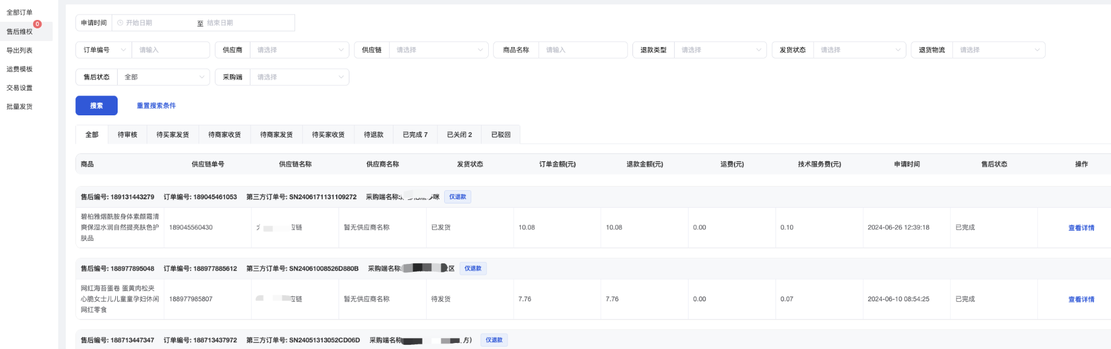Image resolution: width=1111 pixels, height=349 pixels.
Task: Open 查看详情 for the 网红海苔蛋卷 order
Action: 1081,299
